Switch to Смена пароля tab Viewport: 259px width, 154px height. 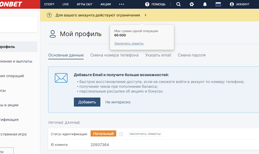(x=192, y=55)
